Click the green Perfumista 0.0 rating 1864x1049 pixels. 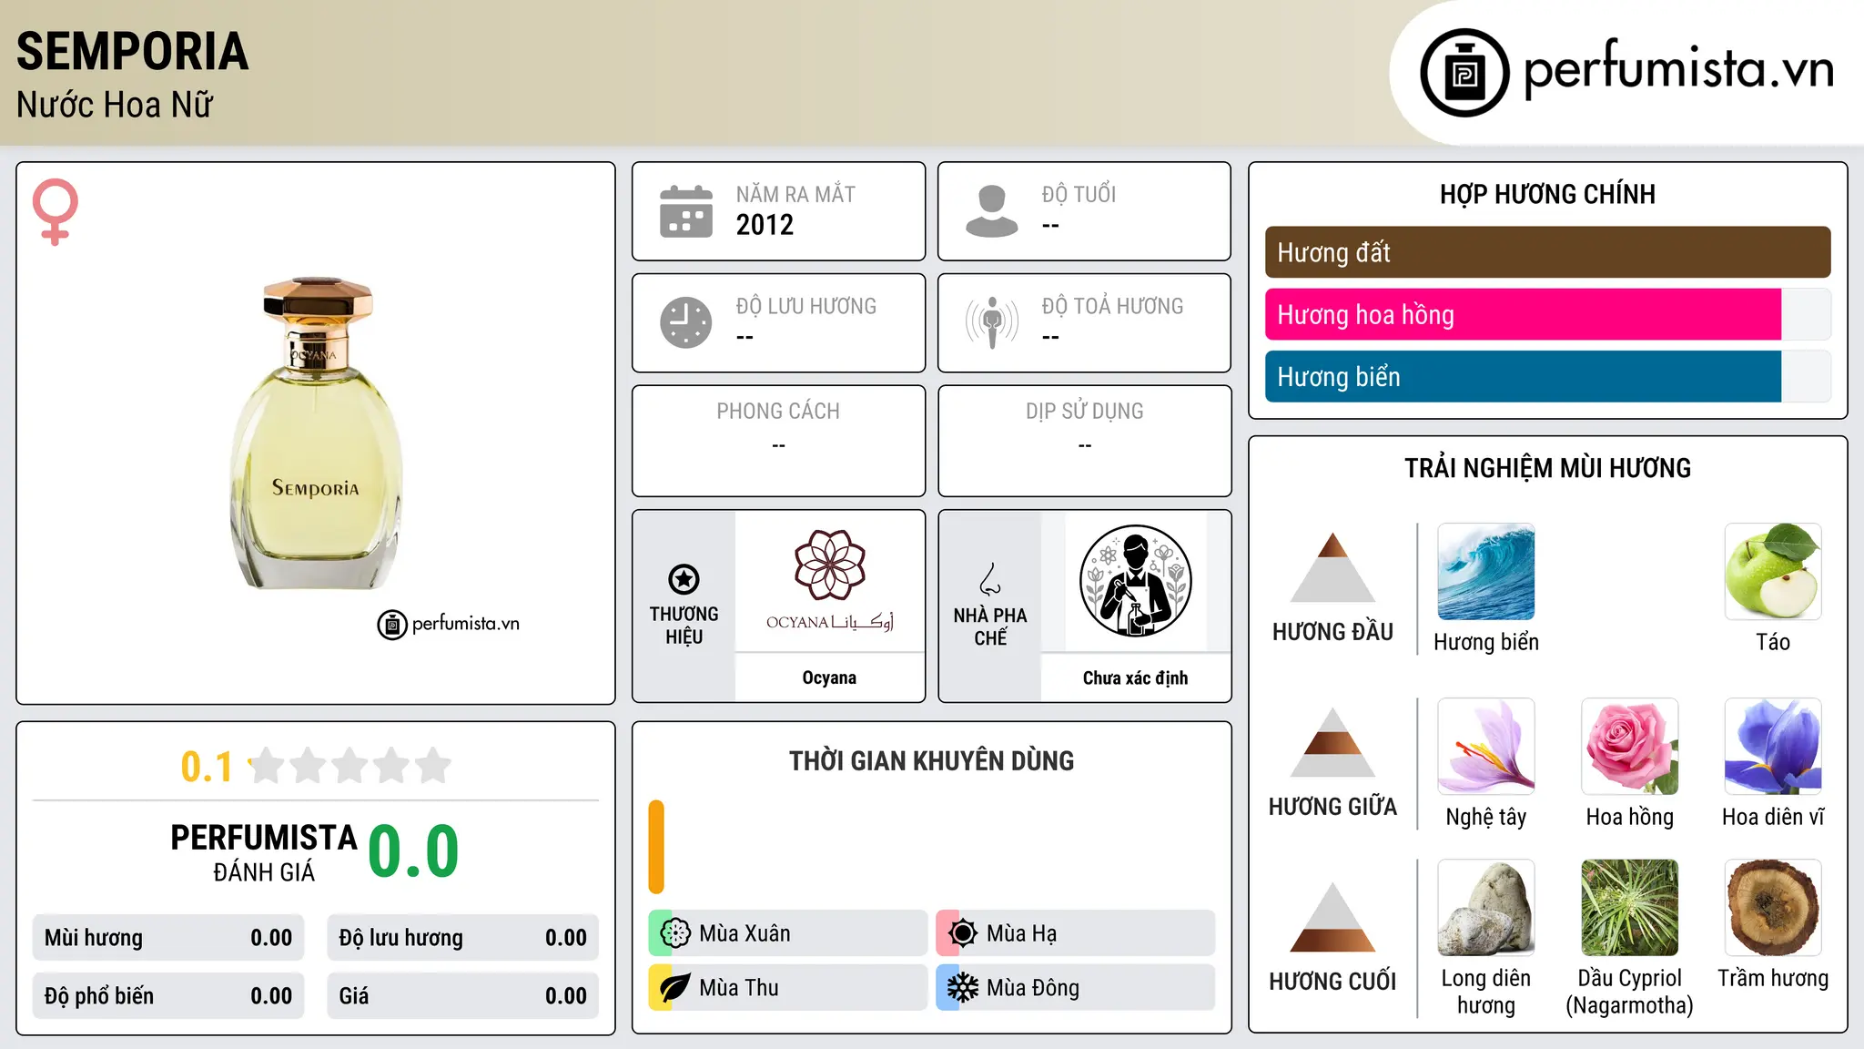(x=414, y=851)
